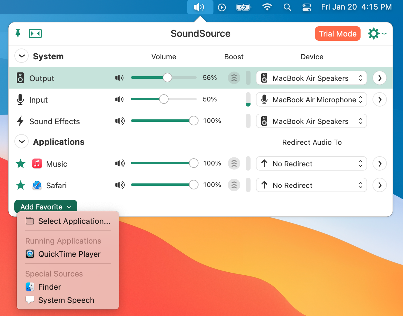Click the Redirect Audio To header
Screen dimensions: 403x316
[312, 142]
